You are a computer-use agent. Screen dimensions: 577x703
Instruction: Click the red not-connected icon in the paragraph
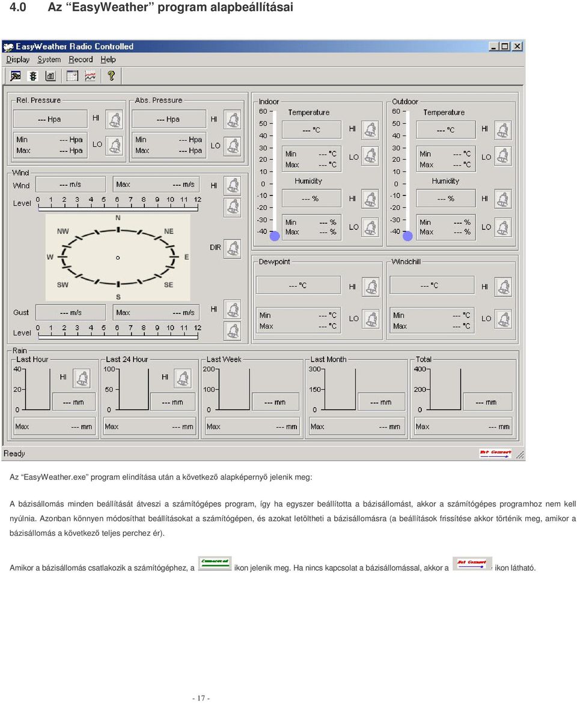pos(472,563)
